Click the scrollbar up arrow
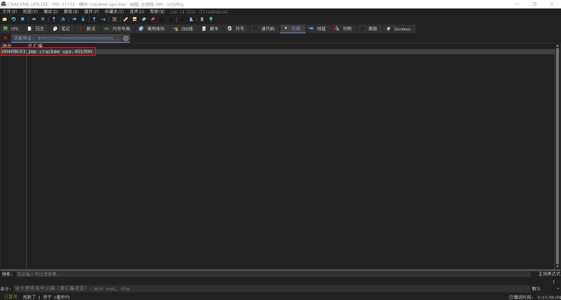Image resolution: width=561 pixels, height=300 pixels. point(557,46)
